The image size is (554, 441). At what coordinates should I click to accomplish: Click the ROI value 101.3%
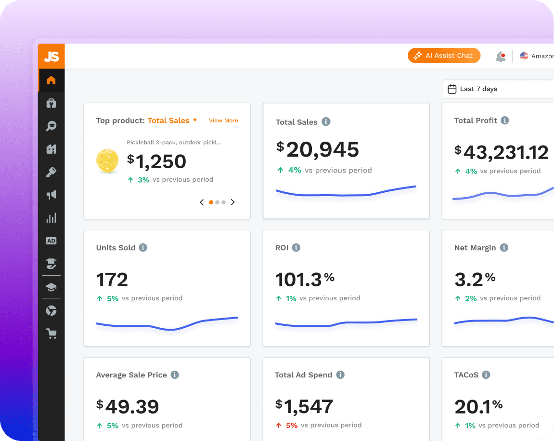(305, 279)
